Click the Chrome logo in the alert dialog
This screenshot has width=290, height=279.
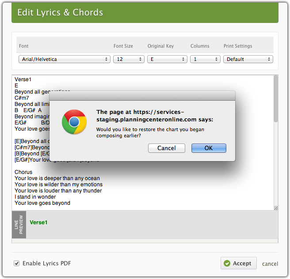[74, 122]
